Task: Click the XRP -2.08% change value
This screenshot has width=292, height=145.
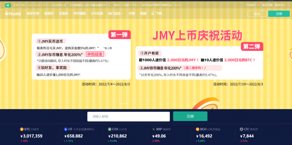Action: (156, 141)
